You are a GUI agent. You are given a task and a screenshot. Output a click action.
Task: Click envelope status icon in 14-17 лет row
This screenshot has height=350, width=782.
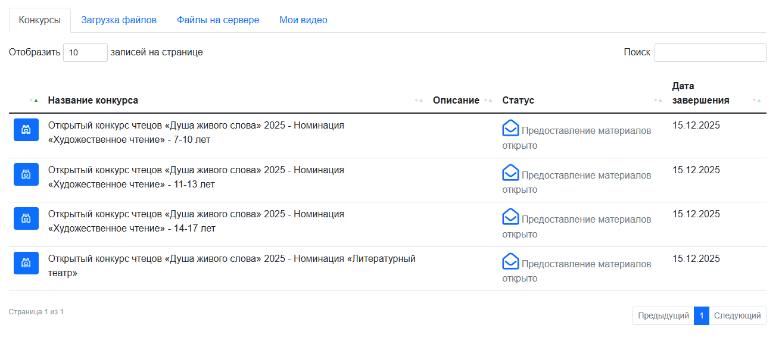pyautogui.click(x=510, y=217)
